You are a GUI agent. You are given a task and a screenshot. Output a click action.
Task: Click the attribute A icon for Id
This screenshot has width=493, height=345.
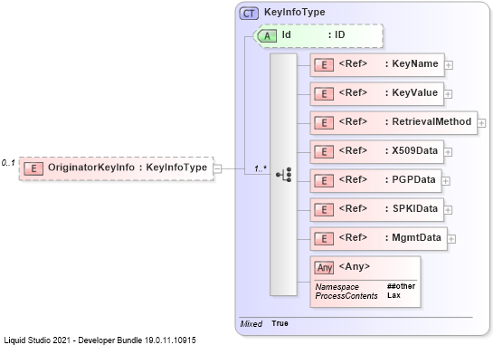267,36
